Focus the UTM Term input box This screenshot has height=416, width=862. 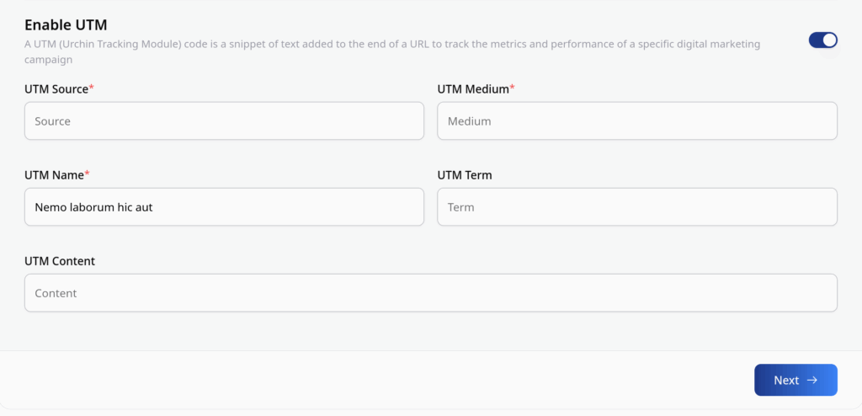[x=636, y=207]
